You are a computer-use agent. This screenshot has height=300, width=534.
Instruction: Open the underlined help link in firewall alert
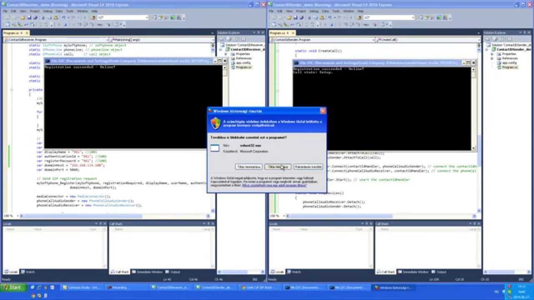[274, 185]
